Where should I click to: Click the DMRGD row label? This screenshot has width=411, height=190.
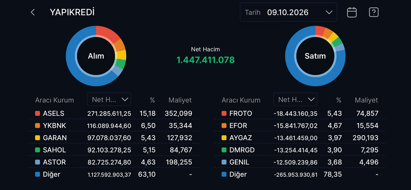click(x=242, y=150)
